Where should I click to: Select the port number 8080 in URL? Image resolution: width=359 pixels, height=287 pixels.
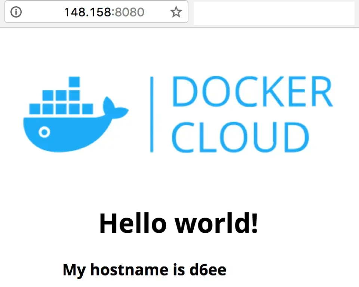129,12
